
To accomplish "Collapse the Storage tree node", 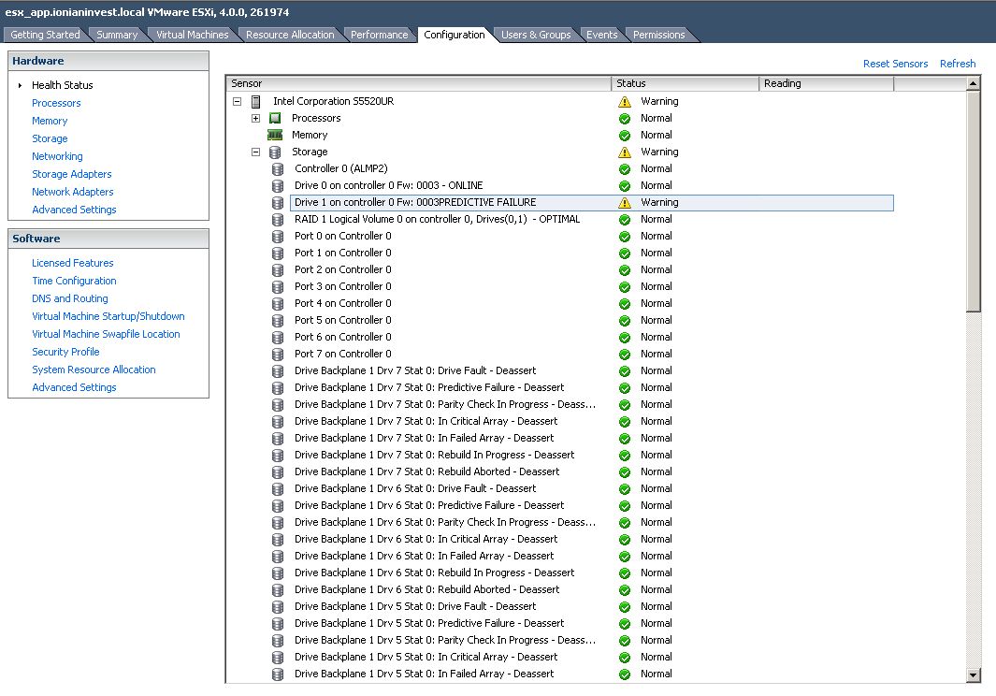I will pos(255,152).
